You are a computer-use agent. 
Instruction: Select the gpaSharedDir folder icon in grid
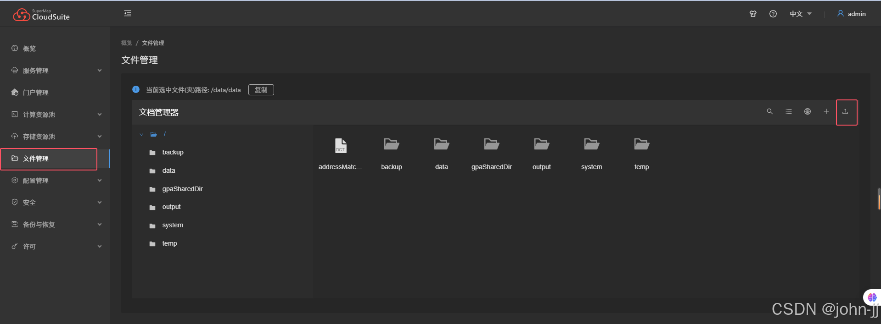click(x=492, y=144)
